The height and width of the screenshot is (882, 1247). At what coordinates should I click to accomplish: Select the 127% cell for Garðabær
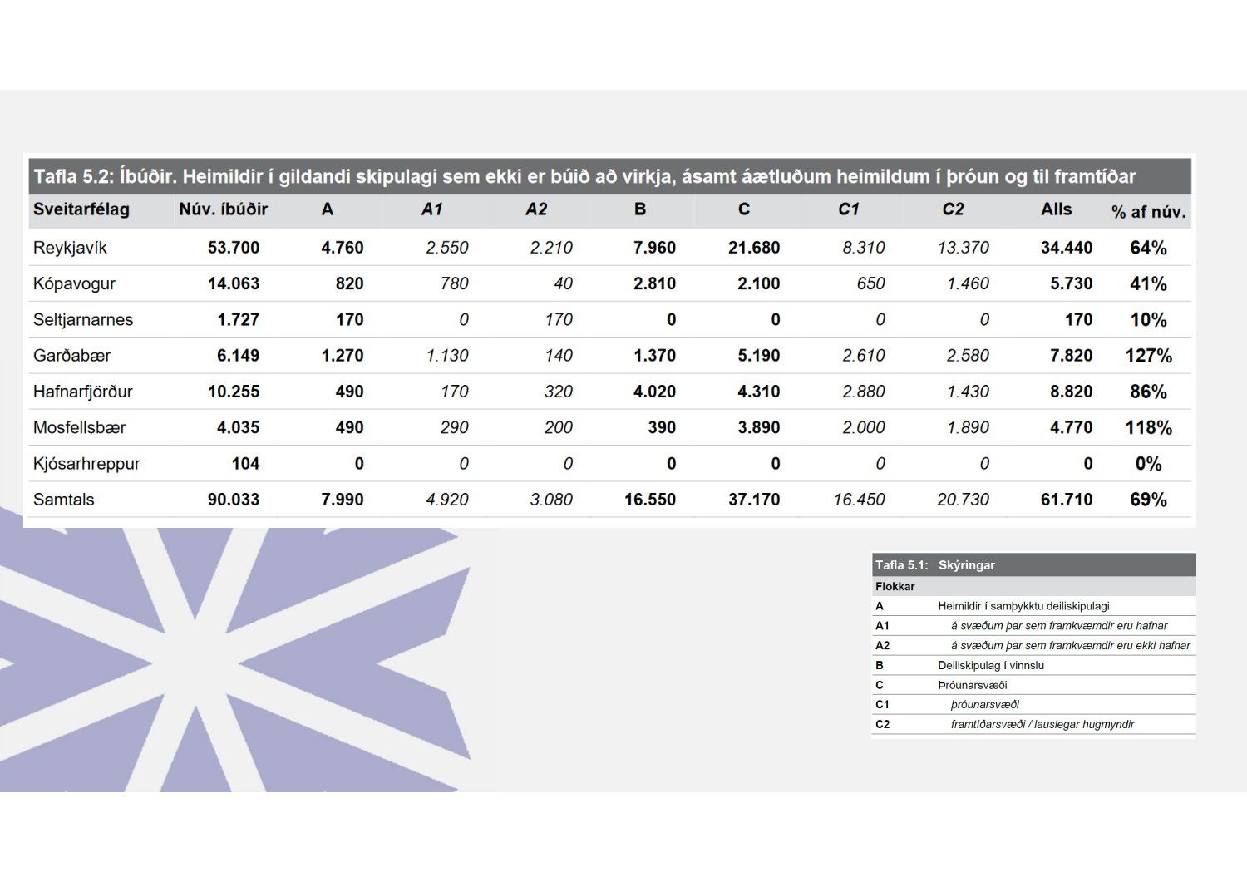click(1148, 356)
